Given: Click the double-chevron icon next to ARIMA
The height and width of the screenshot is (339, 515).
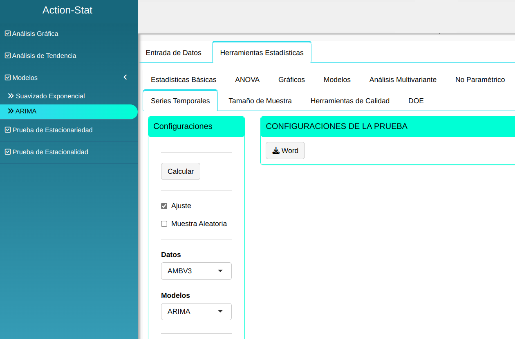Looking at the screenshot, I should point(11,111).
